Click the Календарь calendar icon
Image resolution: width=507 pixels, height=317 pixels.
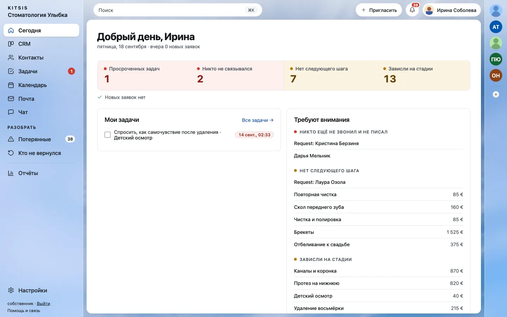(11, 85)
